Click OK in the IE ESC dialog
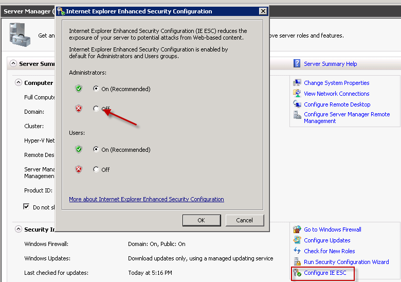 (202, 220)
